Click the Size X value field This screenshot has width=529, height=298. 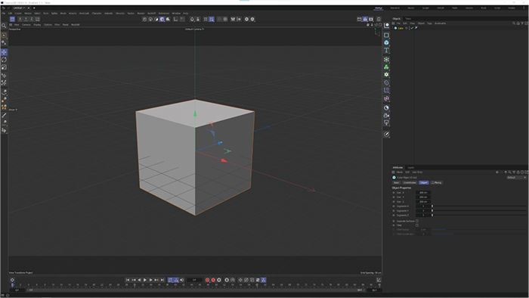[x=423, y=193]
